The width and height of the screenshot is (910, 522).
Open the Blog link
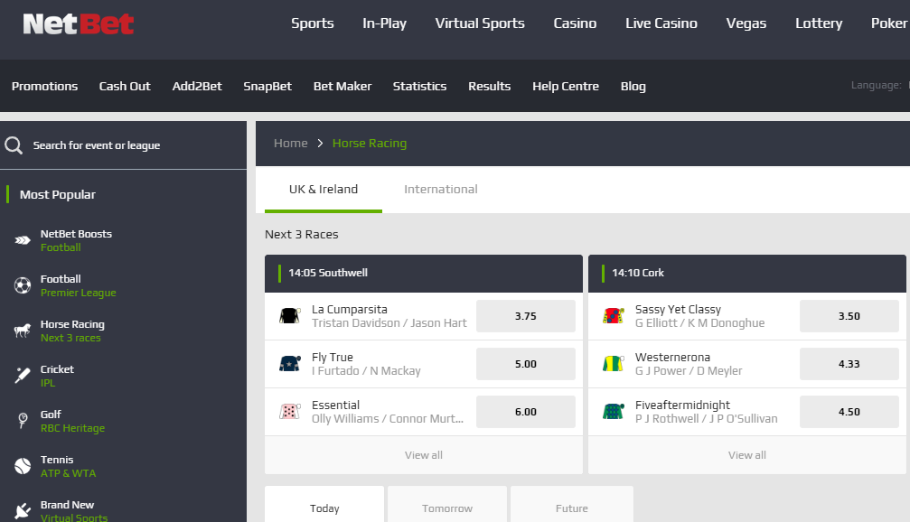coord(633,86)
